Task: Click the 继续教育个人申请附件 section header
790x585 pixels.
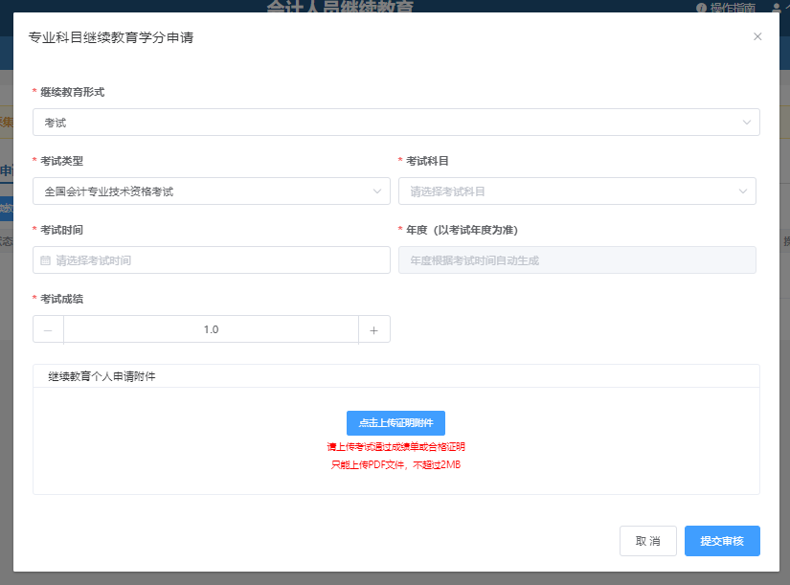Action: point(102,376)
